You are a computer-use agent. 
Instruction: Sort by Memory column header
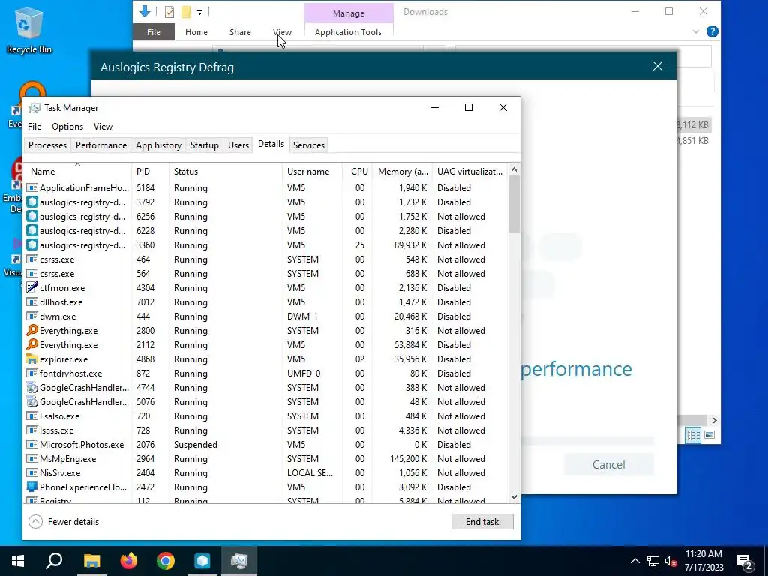click(x=403, y=172)
